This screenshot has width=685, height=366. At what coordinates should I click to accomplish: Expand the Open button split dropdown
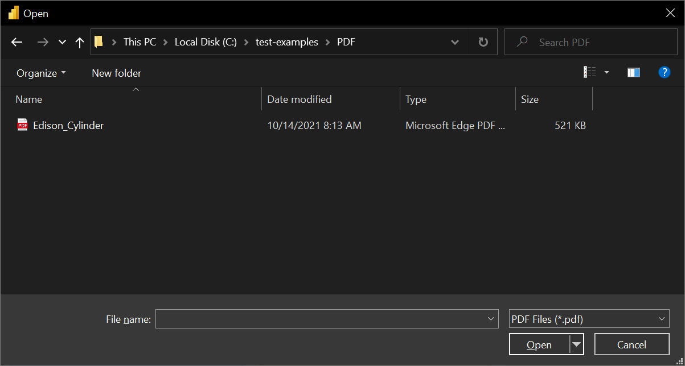[576, 344]
